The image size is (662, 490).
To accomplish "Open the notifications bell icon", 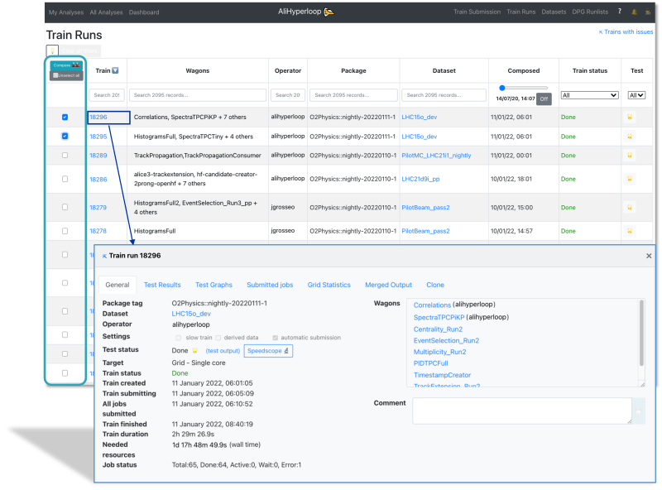I will pos(634,12).
